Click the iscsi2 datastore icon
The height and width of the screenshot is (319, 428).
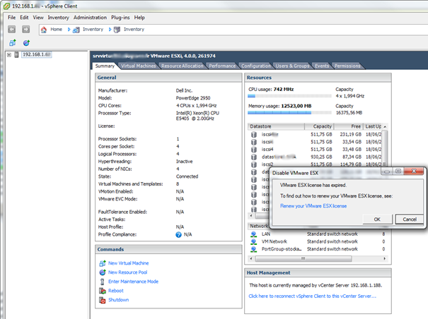(x=254, y=164)
